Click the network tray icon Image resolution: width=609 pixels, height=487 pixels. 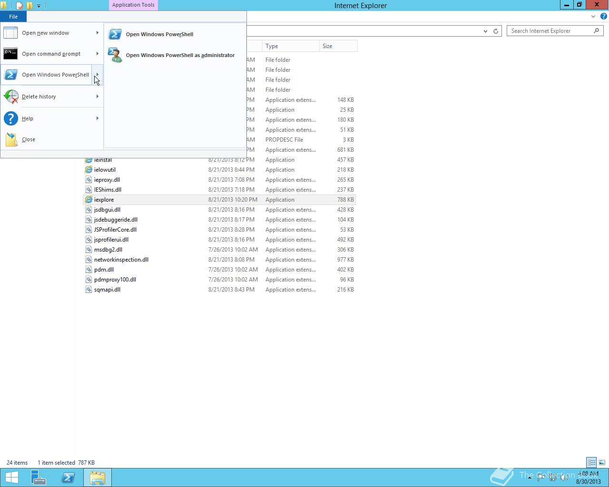click(553, 477)
